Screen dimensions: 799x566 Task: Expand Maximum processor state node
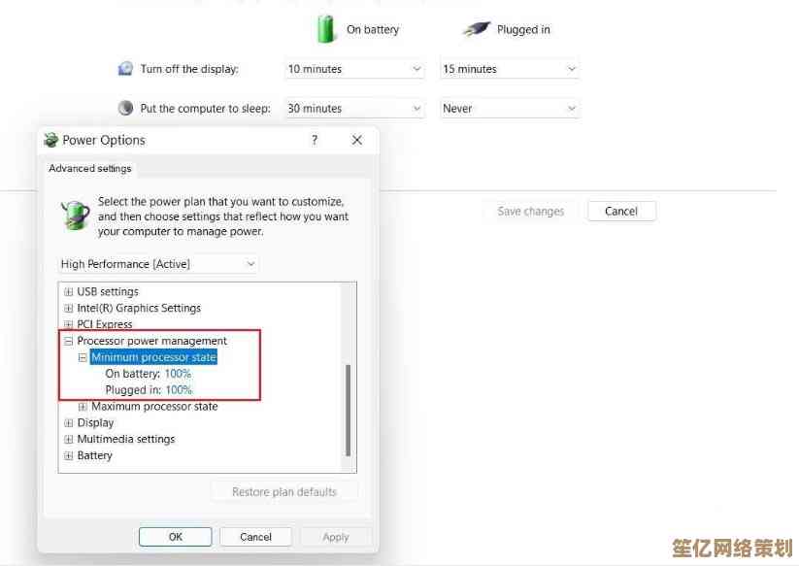[83, 407]
